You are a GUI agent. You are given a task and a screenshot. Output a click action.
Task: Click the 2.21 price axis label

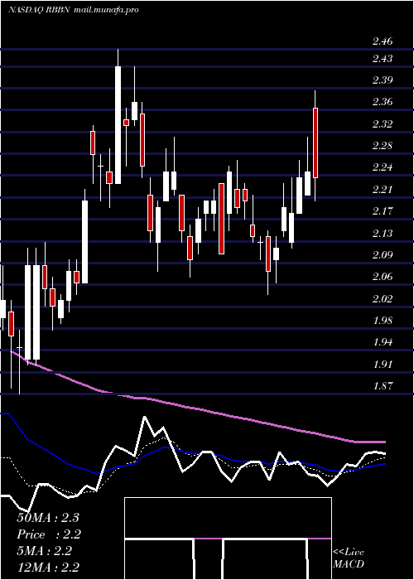(383, 190)
